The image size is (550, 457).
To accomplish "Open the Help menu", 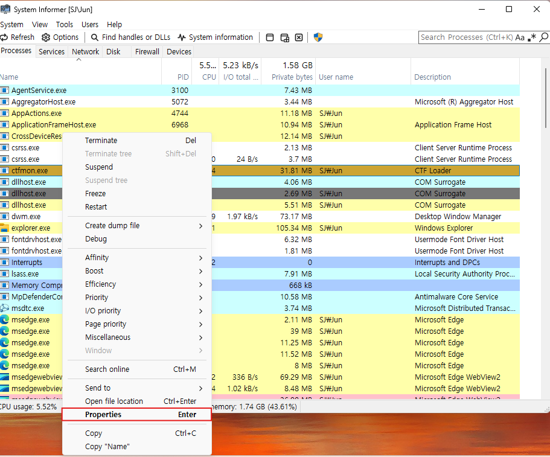I will (x=114, y=25).
